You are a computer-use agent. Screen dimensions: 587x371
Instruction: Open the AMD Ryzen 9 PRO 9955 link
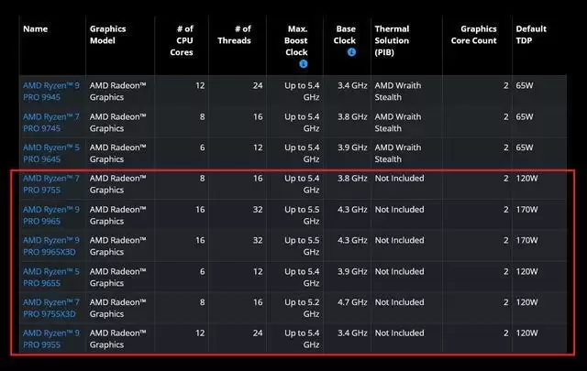[51, 339]
